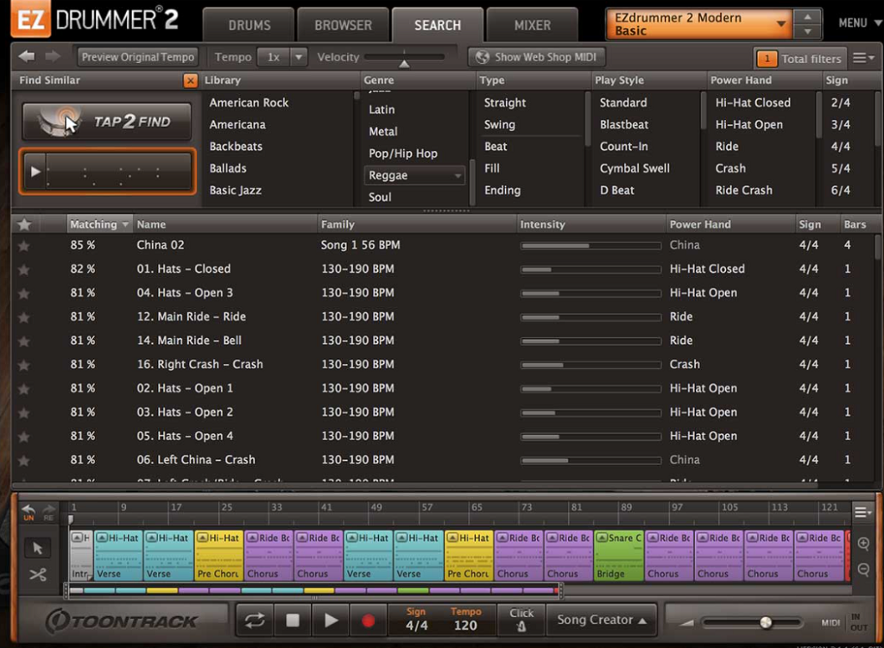Viewport: 884px width, 648px height.
Task: Click Show Web Shop MIDI button
Action: (537, 57)
